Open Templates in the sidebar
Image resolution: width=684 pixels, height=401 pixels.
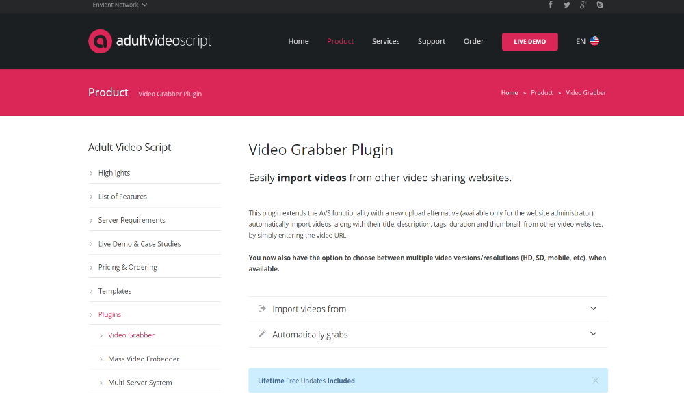tap(115, 291)
